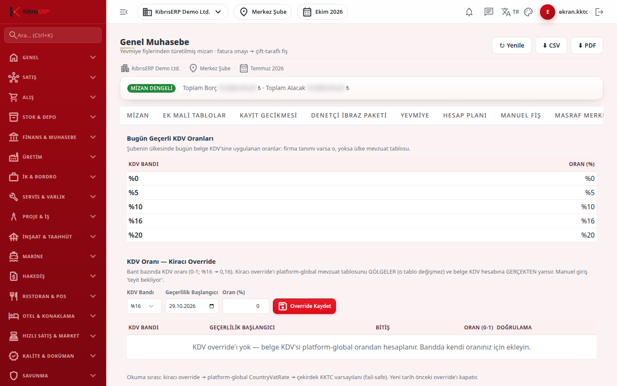
Task: Expand the KALİTE & DOKÜMAN chevron
Action: (93, 356)
